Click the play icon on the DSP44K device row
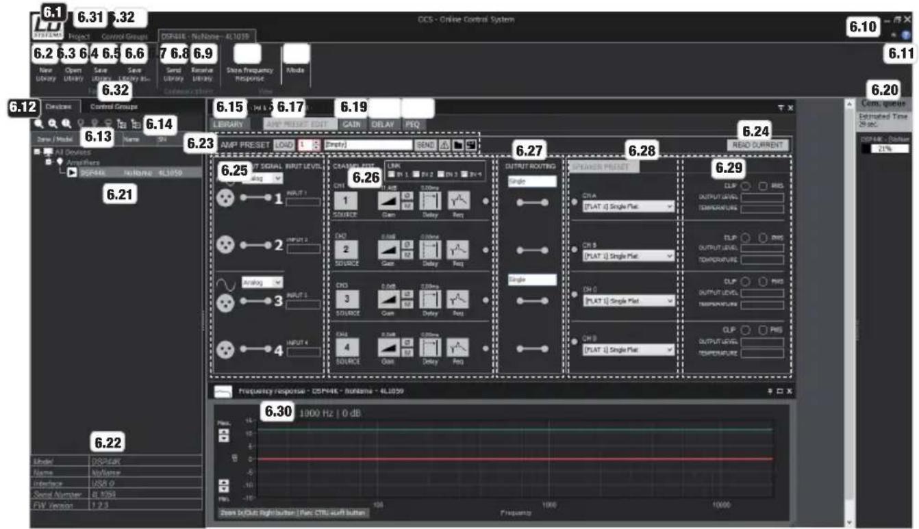The width and height of the screenshot is (919, 529). point(72,173)
